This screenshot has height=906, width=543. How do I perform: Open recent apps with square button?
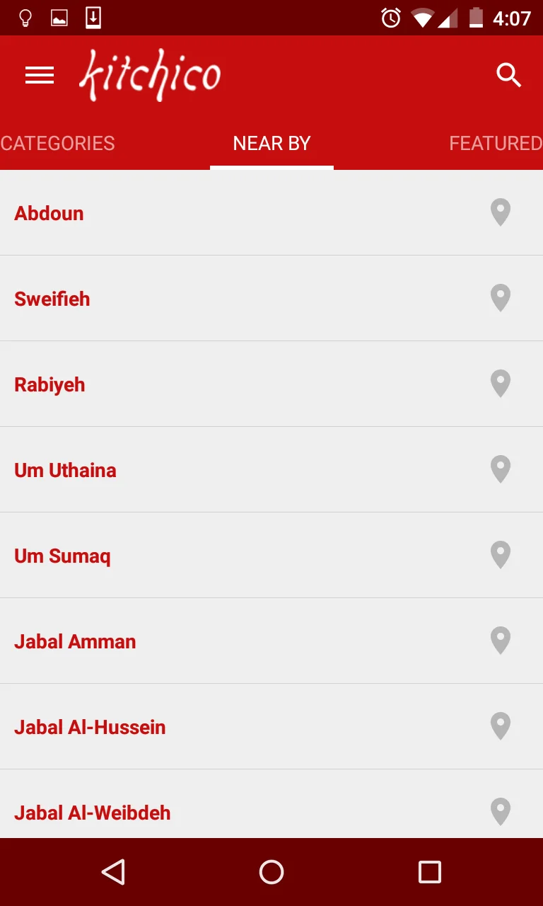coord(429,872)
